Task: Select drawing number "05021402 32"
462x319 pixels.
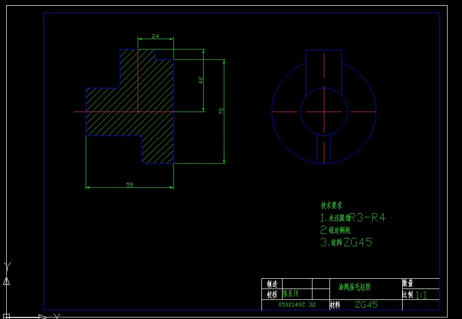Action: pos(297,305)
